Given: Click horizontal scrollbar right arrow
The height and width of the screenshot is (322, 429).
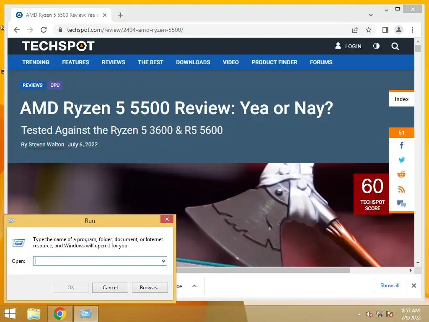Looking at the screenshot, I should 411,270.
